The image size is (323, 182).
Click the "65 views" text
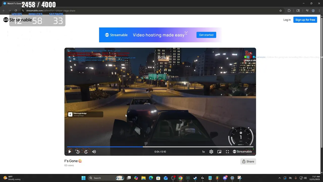[x=69, y=165]
